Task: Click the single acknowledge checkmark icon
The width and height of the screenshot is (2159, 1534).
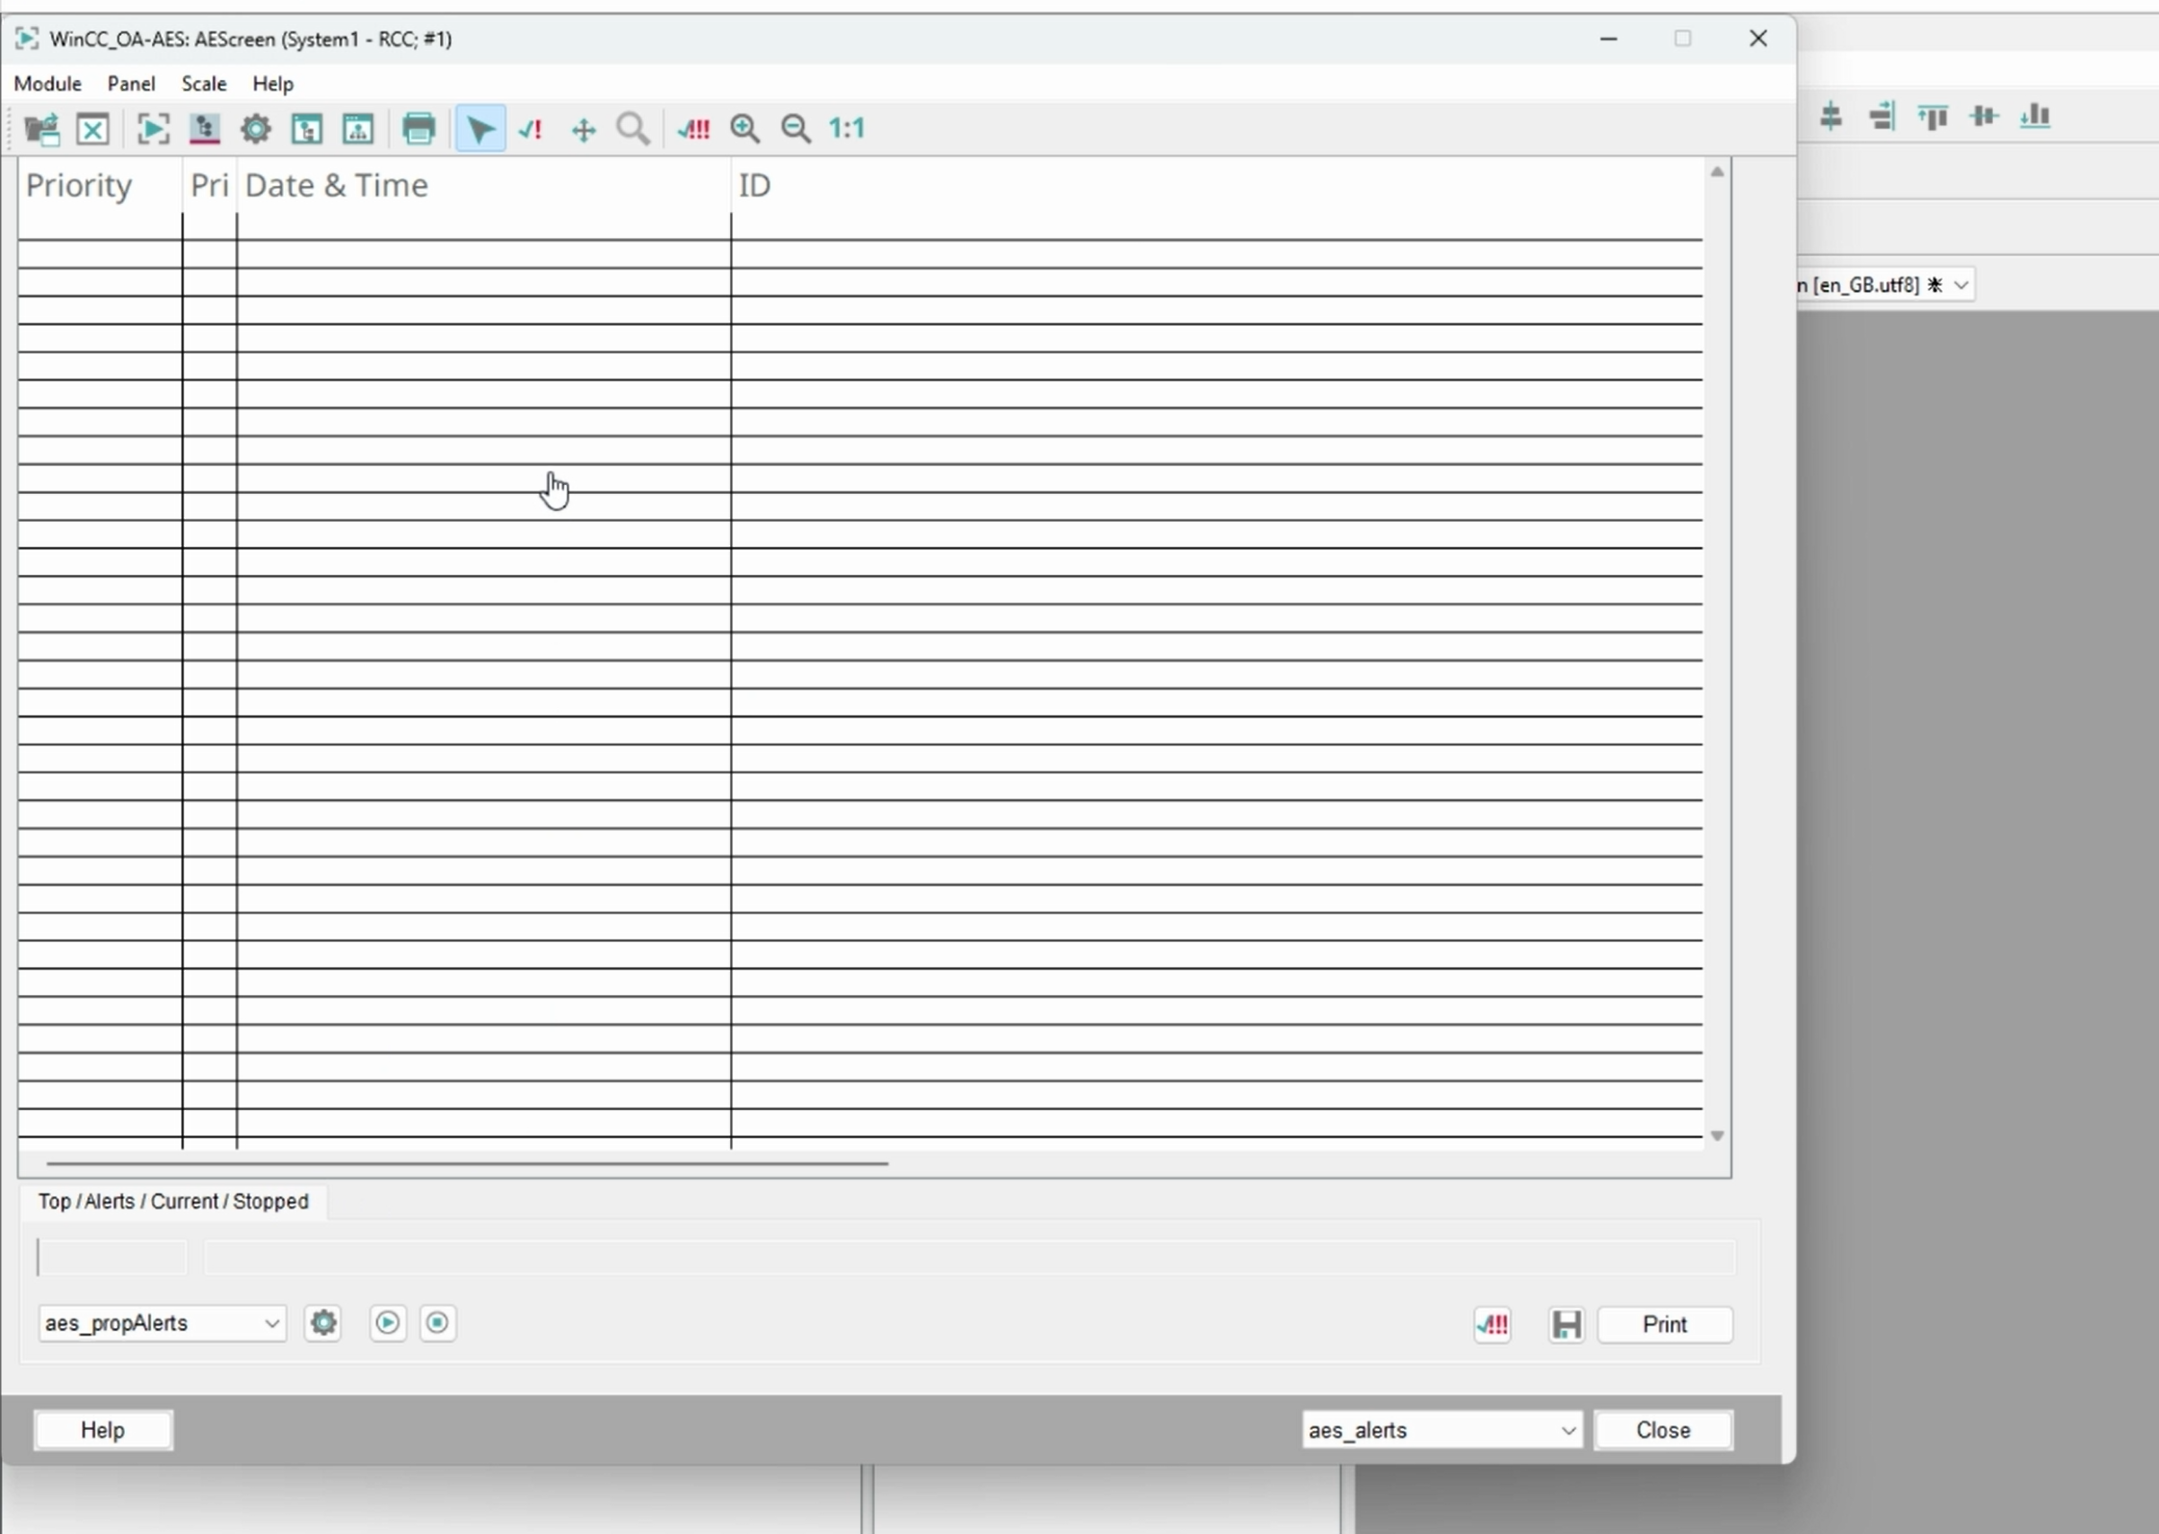Action: 531,128
